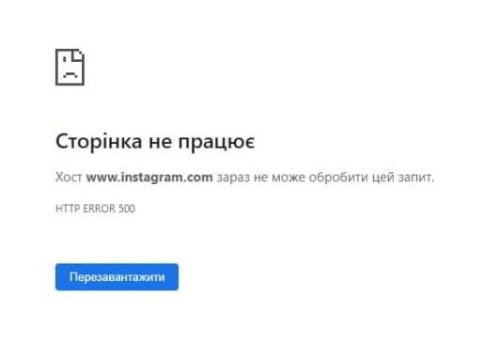Click the phrase не може in the message
This screenshot has height=358, width=500.
pos(279,178)
